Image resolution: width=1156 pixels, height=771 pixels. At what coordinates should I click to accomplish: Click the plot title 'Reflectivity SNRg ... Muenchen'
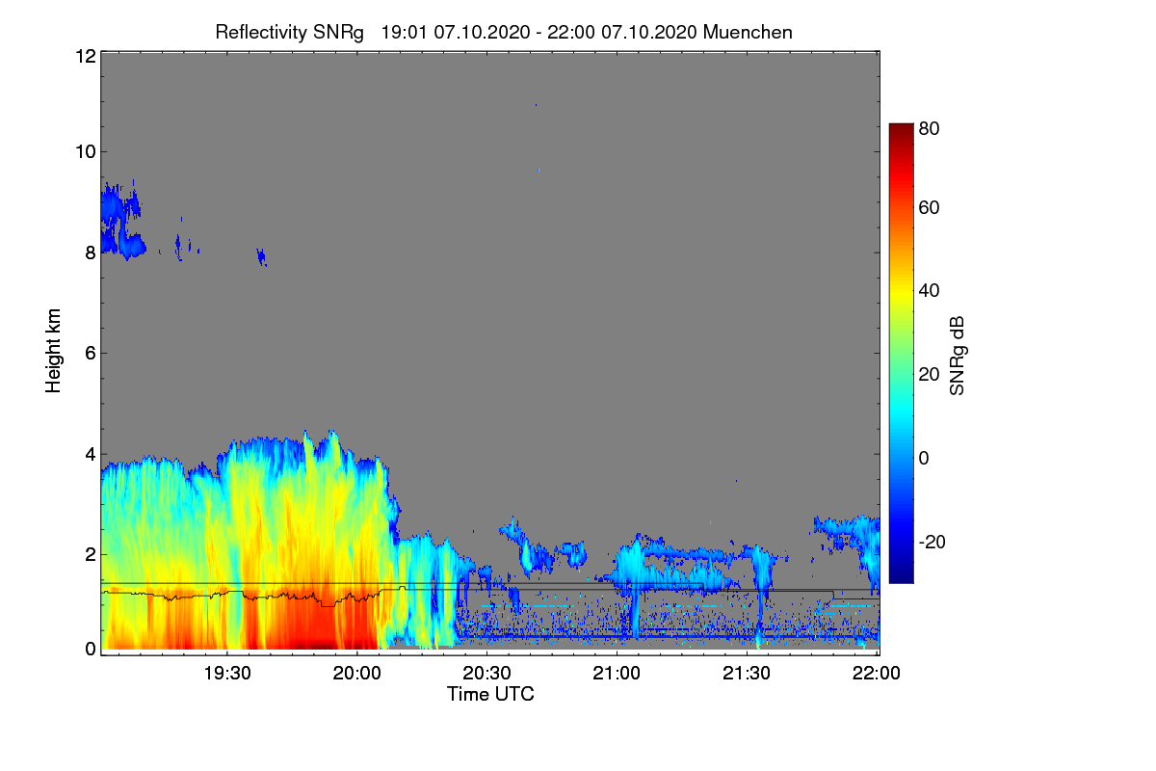pos(504,32)
